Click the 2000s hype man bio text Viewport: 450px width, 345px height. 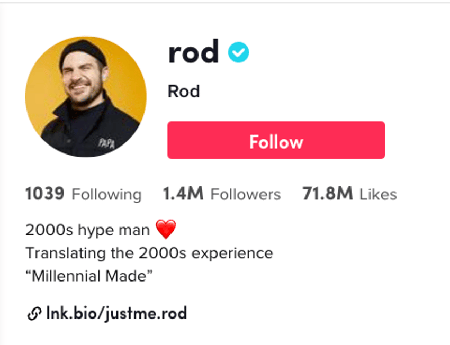pyautogui.click(x=87, y=230)
